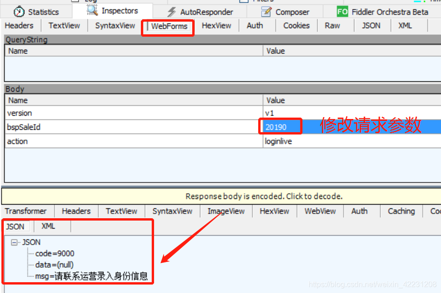Click the Inspectors magnifier icon
441x293 pixels.
[92, 10]
